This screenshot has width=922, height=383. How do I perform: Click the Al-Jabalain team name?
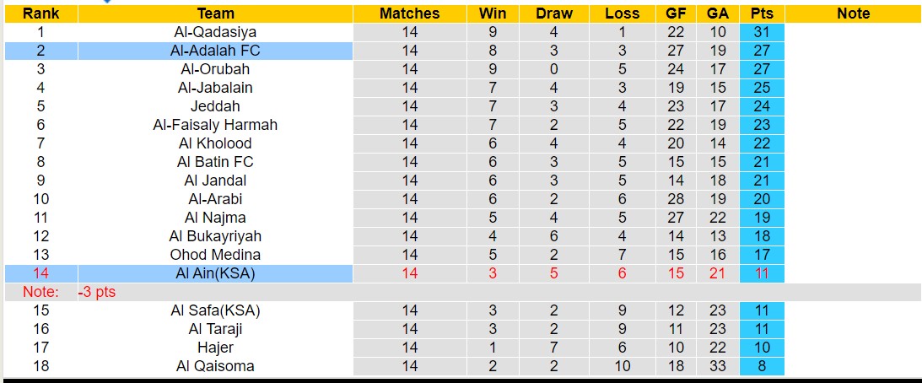pos(215,88)
